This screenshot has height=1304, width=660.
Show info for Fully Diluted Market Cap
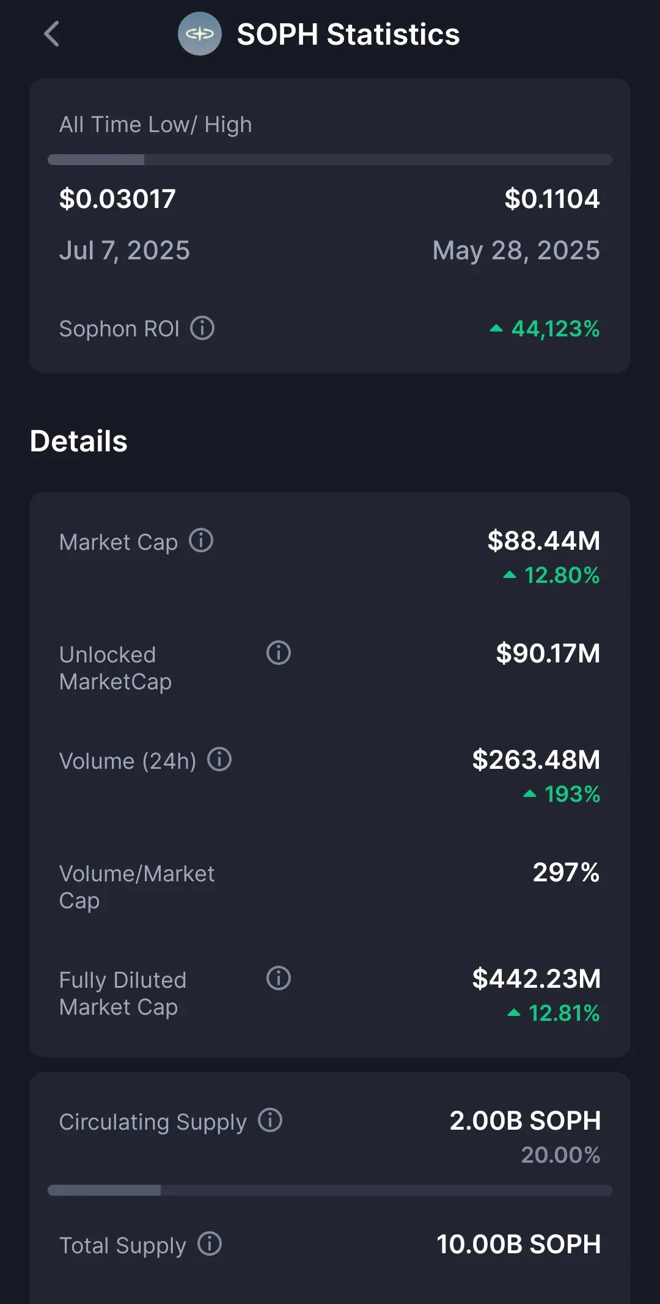[279, 979]
